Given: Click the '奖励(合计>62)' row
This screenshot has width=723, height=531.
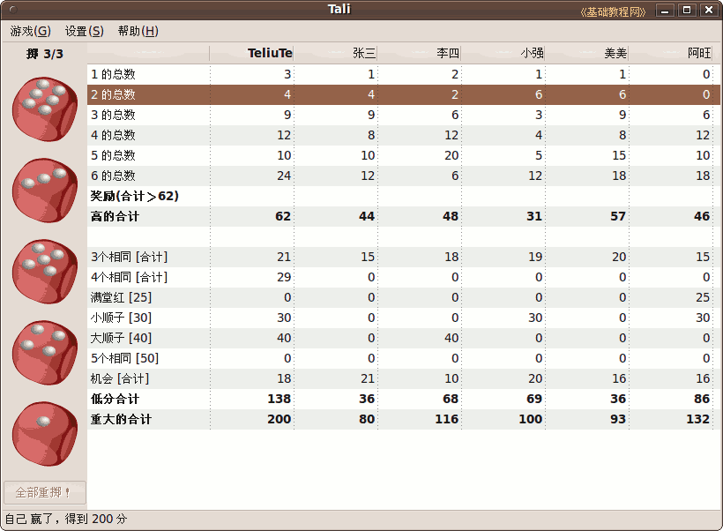Looking at the screenshot, I should [404, 196].
